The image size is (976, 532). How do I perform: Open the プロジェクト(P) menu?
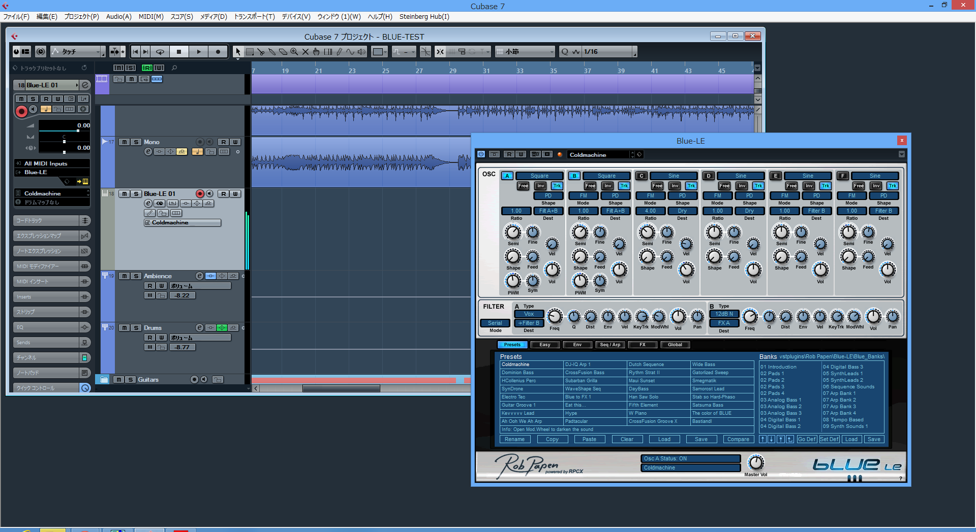point(81,17)
